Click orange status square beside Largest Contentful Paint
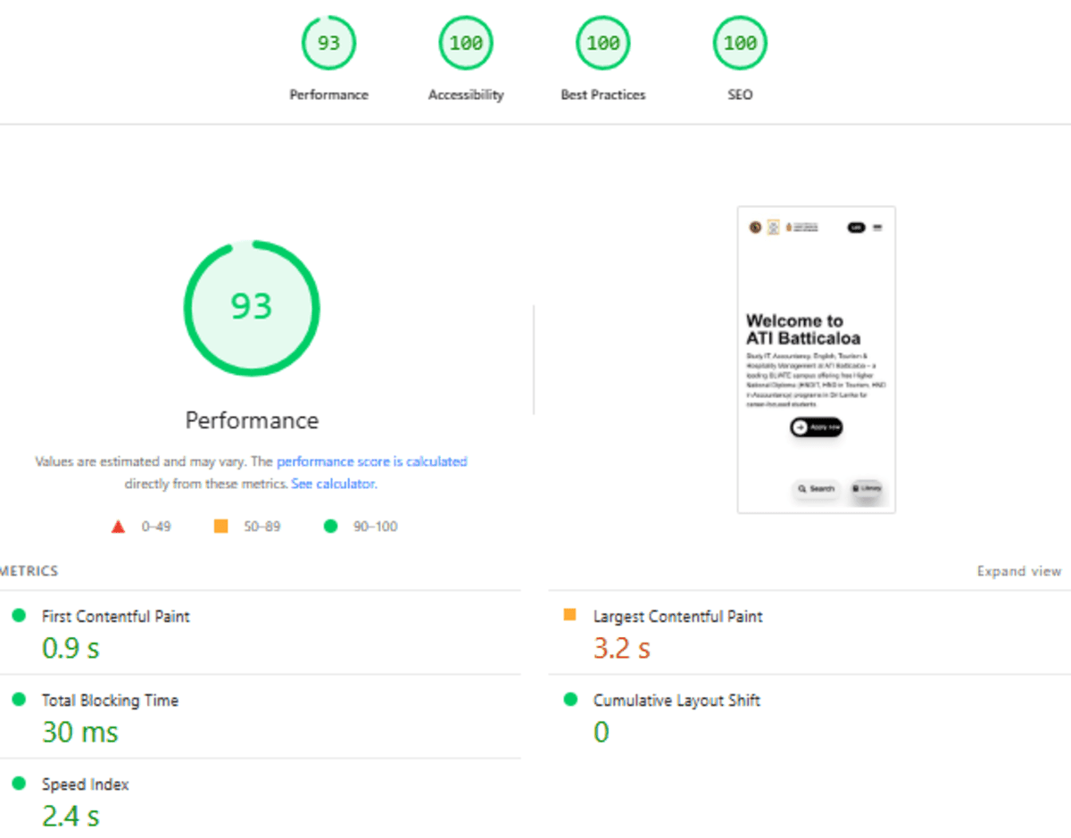1071x838 pixels. (570, 615)
